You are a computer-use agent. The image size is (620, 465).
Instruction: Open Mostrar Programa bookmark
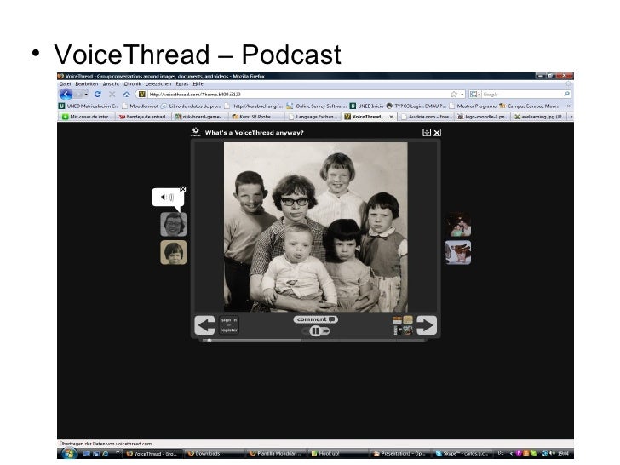[473, 106]
